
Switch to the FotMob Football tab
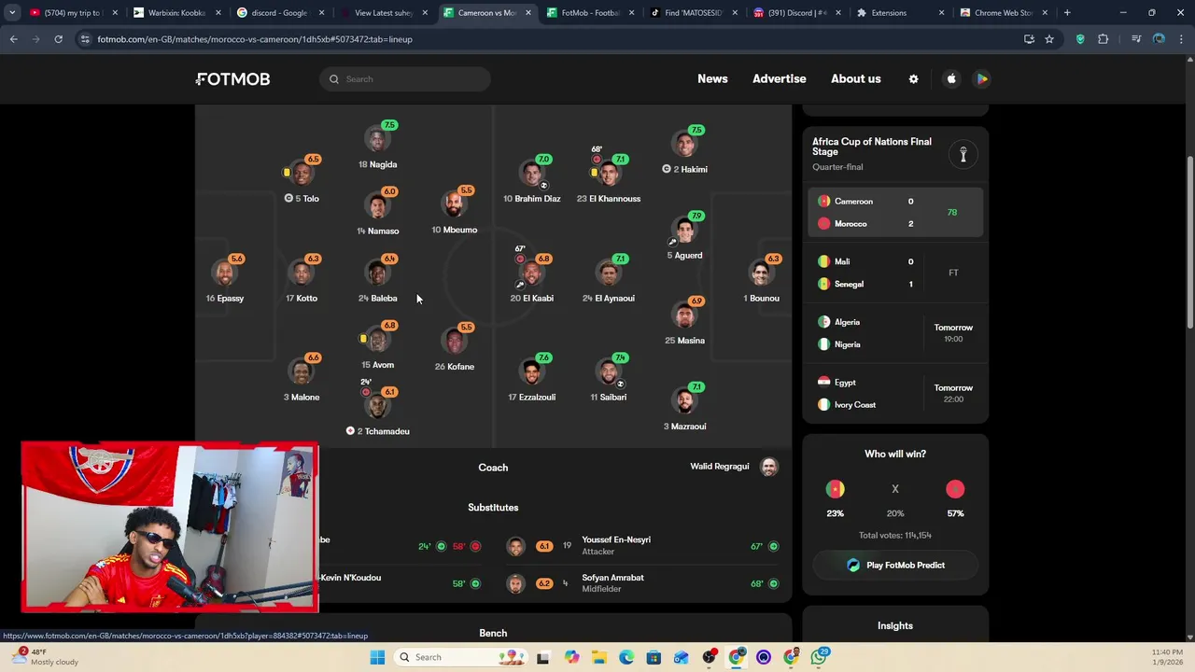pyautogui.click(x=590, y=13)
